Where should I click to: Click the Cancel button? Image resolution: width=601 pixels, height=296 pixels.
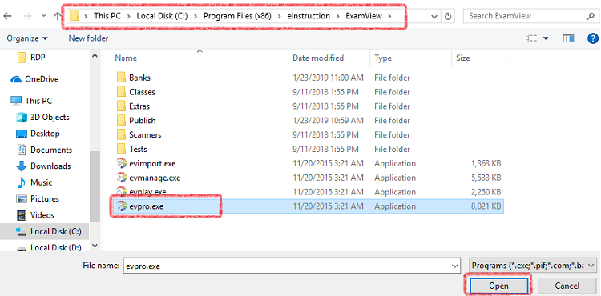[x=567, y=286]
